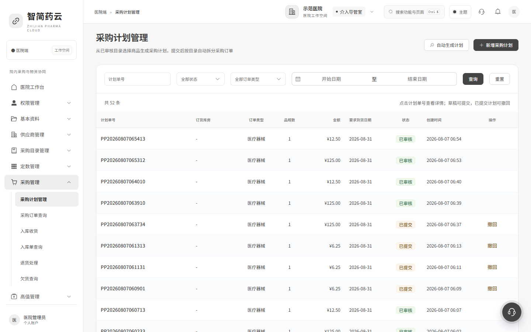Viewport: 531px width, 332px height.
Task: Click the calendar icon in date range field
Action: (298, 79)
